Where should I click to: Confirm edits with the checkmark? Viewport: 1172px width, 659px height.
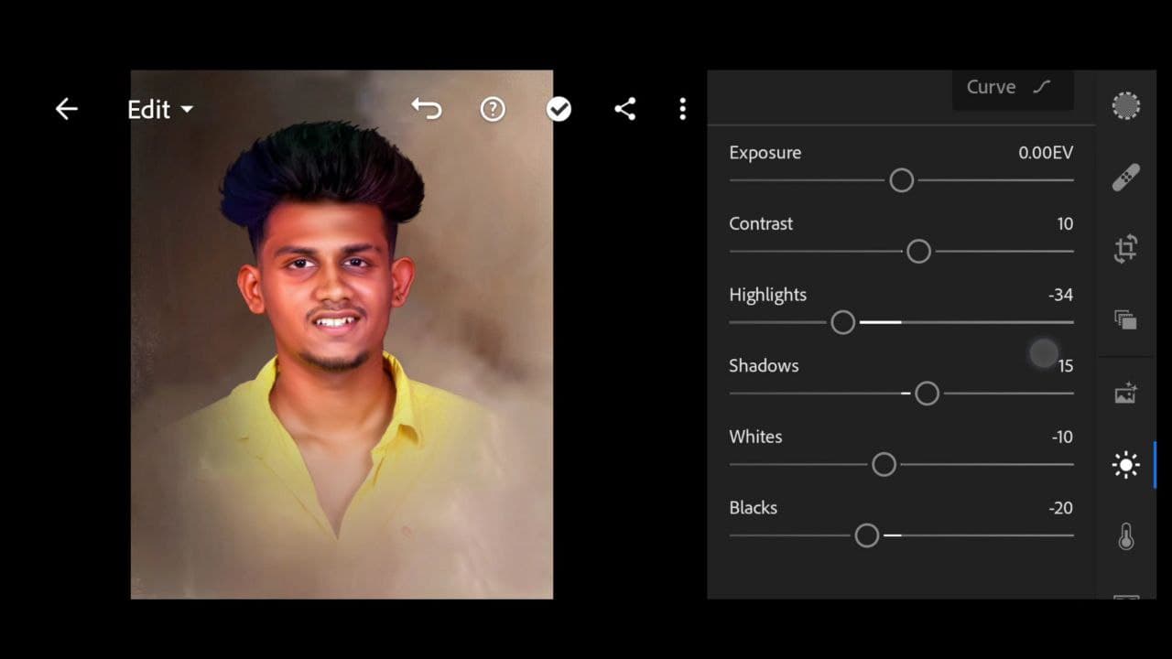pyautogui.click(x=559, y=108)
